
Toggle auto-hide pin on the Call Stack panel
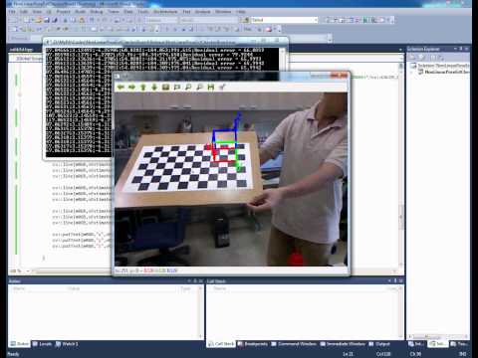click(395, 281)
